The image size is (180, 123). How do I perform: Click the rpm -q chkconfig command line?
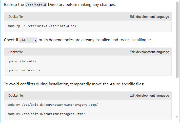[x=22, y=61]
